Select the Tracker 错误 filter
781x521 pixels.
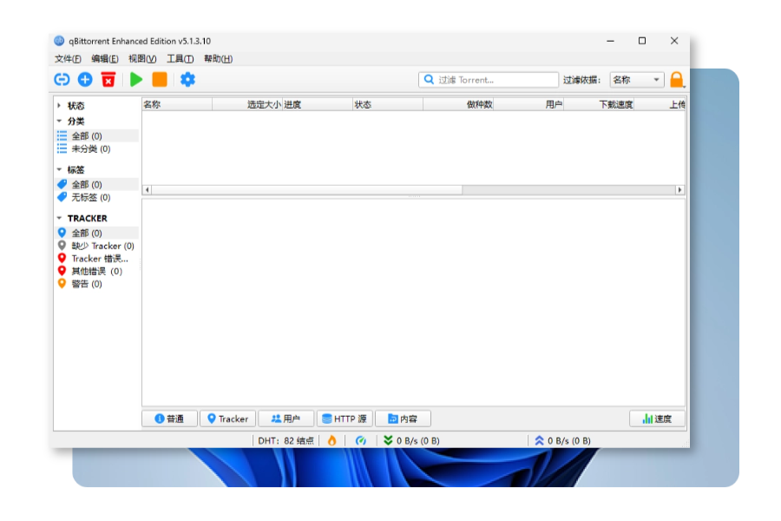pyautogui.click(x=97, y=258)
